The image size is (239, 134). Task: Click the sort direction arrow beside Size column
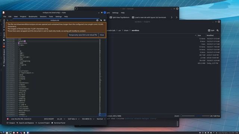[196, 35]
